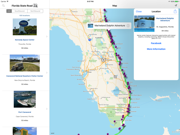Image resolution: width=180 pixels, height=135 pixels.
Task: Tap the '84 miles' distance text
Action: [165, 31]
